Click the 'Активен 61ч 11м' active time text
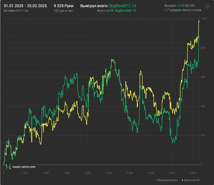The image size is (214, 185). point(16,11)
